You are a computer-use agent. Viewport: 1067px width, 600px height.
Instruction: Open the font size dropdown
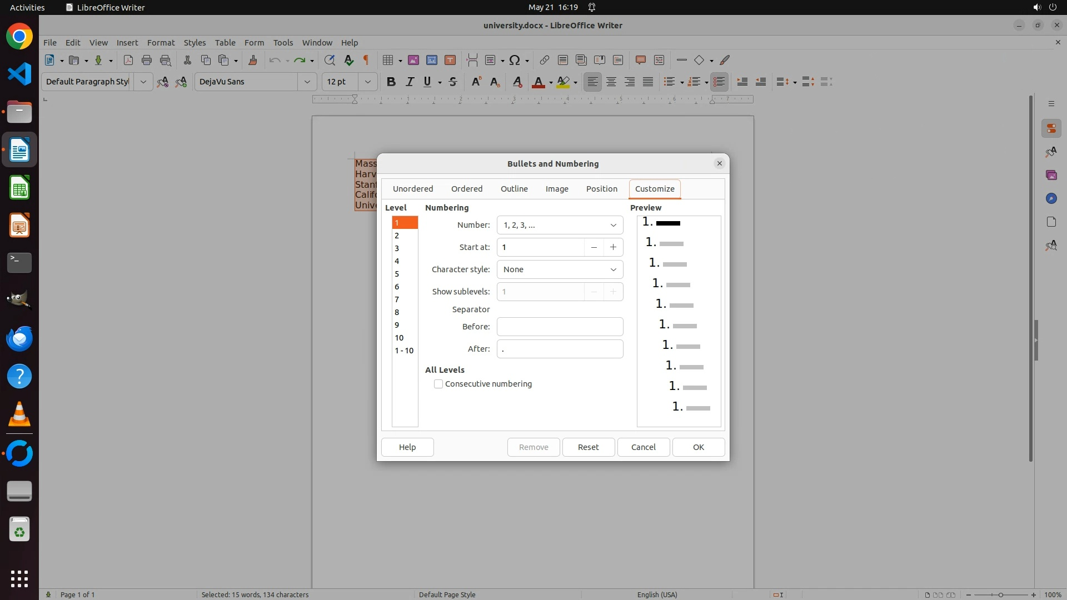tap(367, 82)
